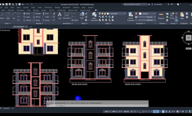Toggle layer lock padlock icon
This screenshot has width=192, height=116.
(x=105, y=14)
